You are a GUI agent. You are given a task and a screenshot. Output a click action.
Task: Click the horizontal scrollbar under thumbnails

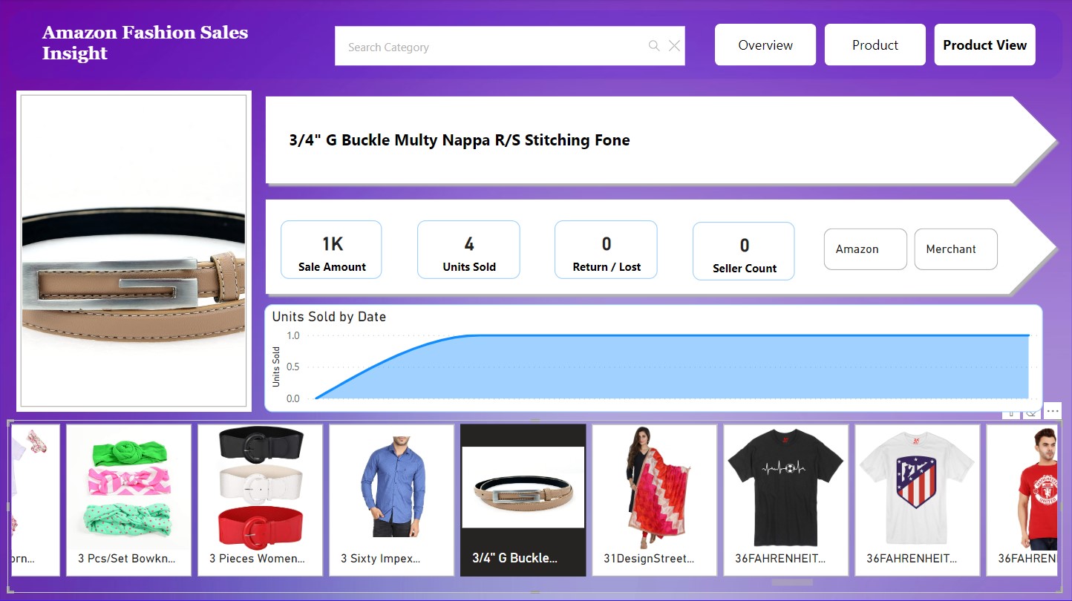point(792,582)
